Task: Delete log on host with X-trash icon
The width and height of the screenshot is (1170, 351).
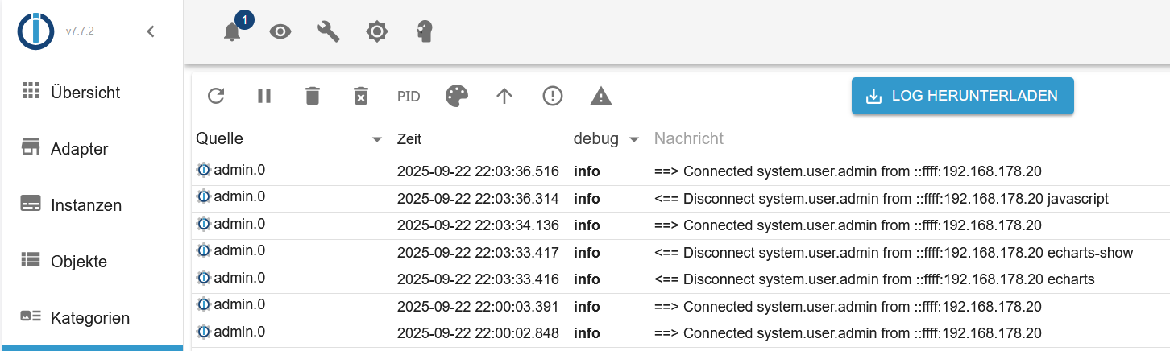Action: tap(361, 97)
